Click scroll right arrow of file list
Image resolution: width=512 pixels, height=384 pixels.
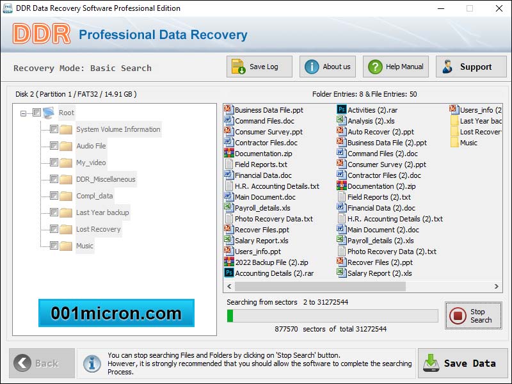coord(497,286)
